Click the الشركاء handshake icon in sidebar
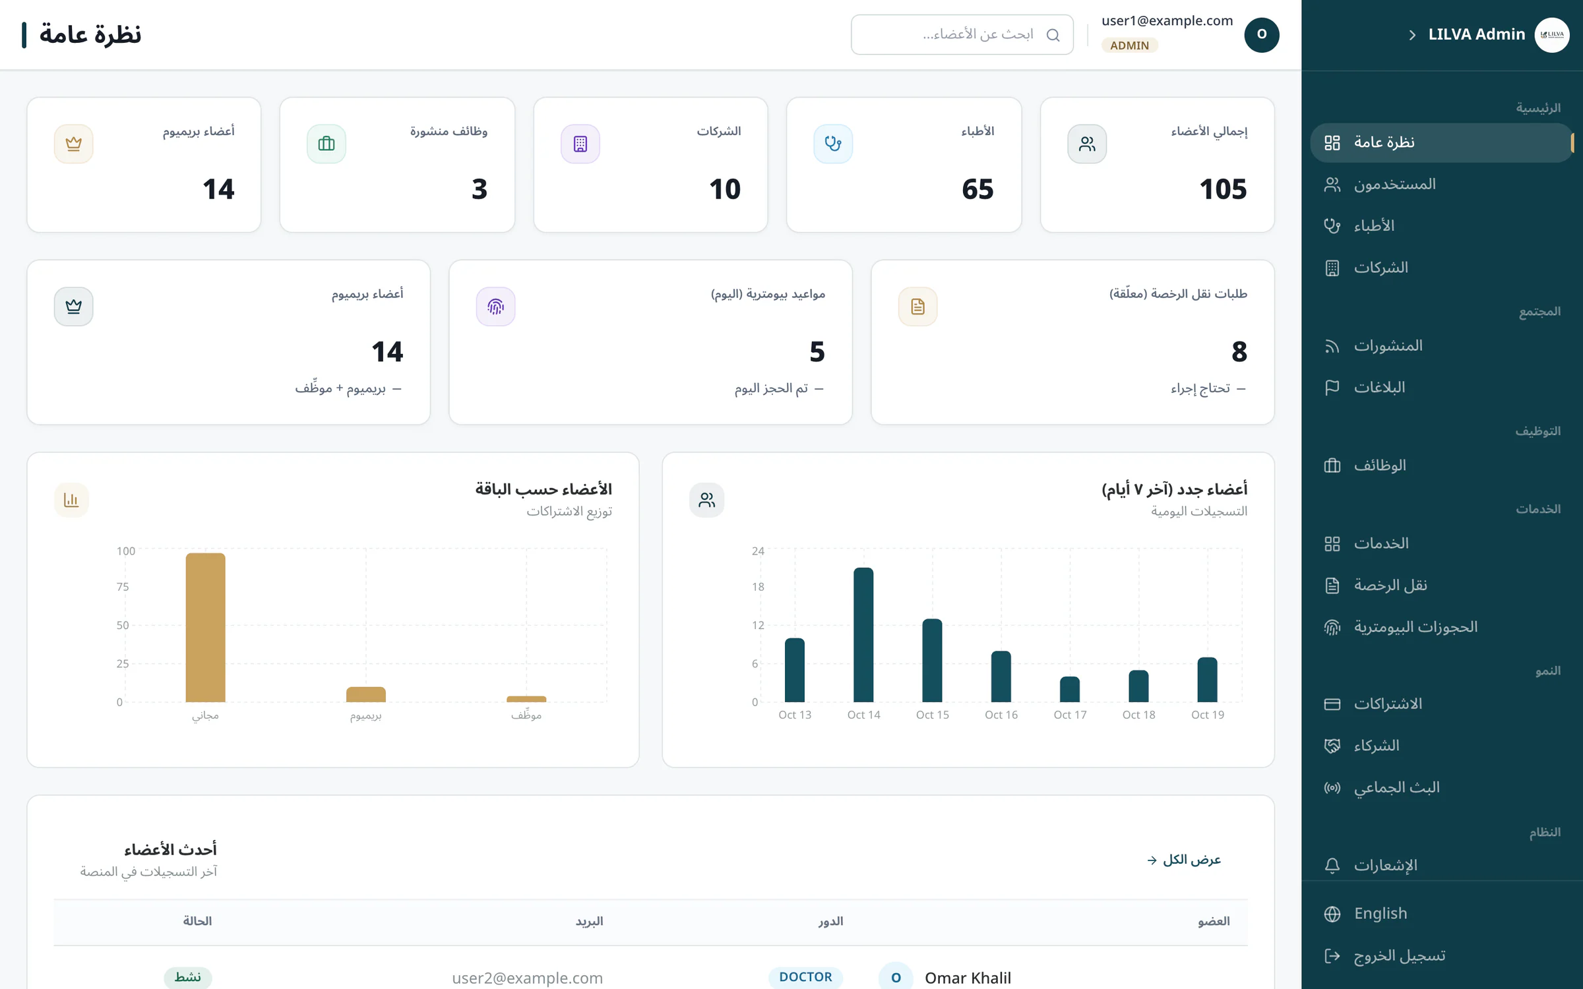This screenshot has width=1583, height=989. [1332, 746]
